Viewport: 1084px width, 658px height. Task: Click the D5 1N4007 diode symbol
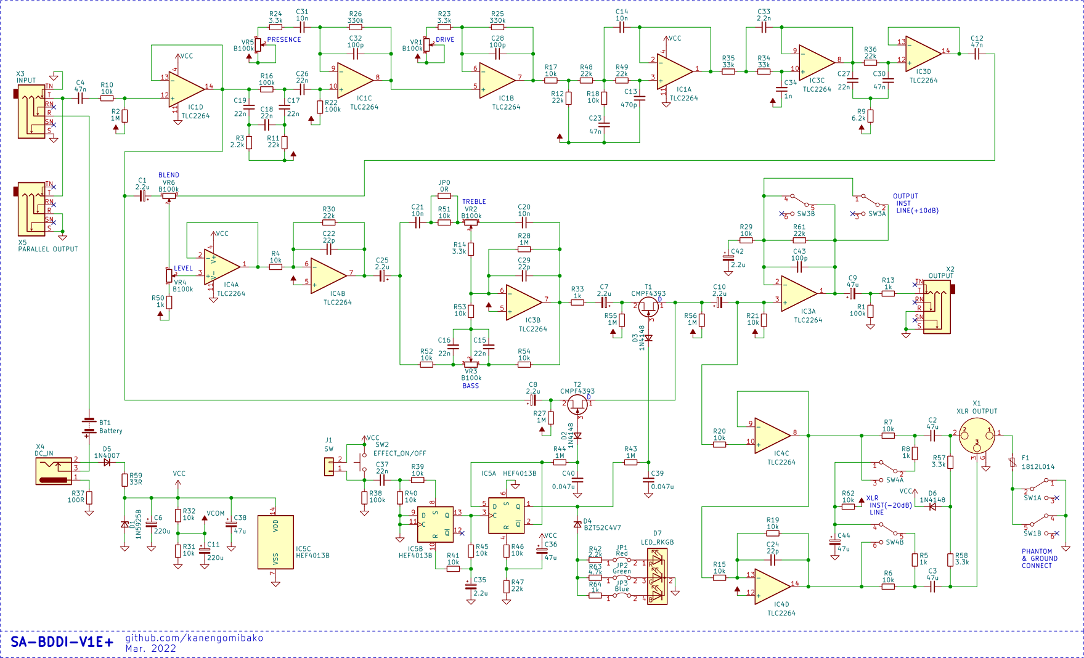click(x=107, y=461)
